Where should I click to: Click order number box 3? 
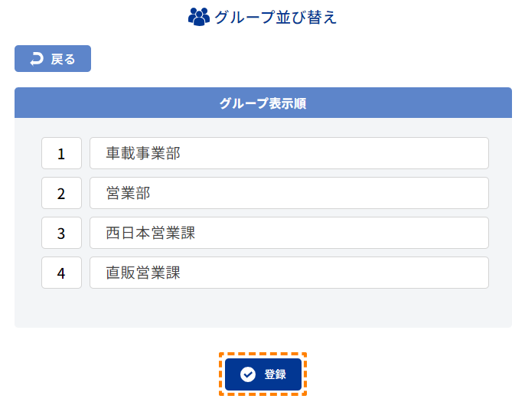61,233
